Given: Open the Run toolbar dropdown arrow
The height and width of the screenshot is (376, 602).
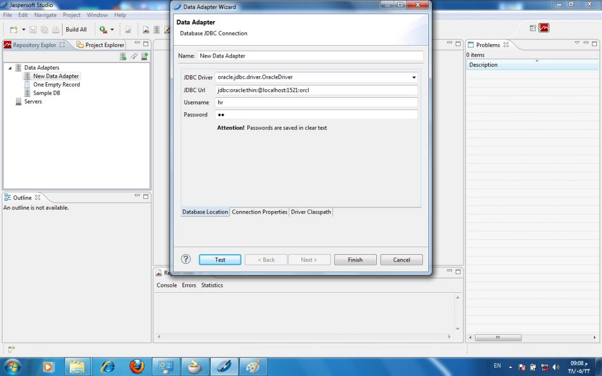Looking at the screenshot, I should [x=112, y=30].
